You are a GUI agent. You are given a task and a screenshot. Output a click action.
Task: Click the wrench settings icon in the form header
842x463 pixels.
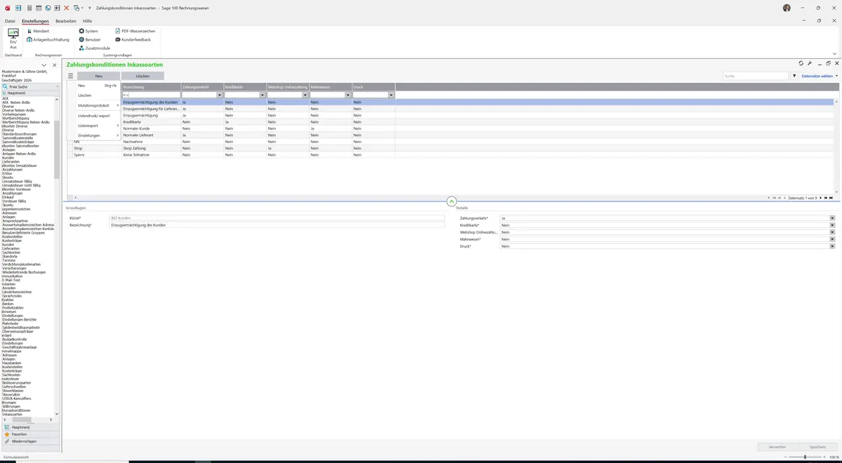[810, 63]
